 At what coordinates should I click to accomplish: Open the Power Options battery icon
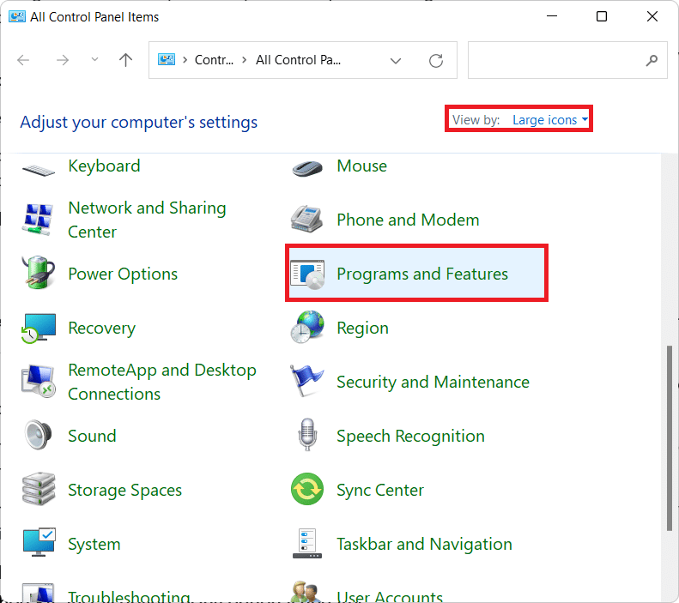click(38, 274)
